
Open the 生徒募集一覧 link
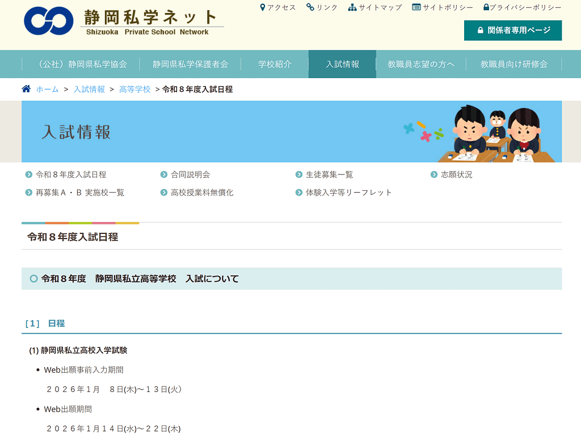click(329, 174)
